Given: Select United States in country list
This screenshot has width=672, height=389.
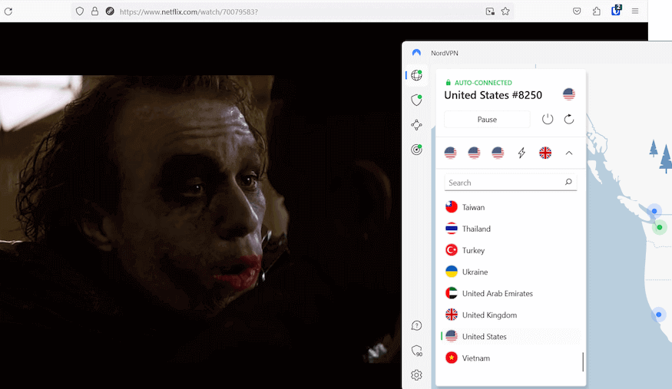Looking at the screenshot, I should tap(511, 336).
